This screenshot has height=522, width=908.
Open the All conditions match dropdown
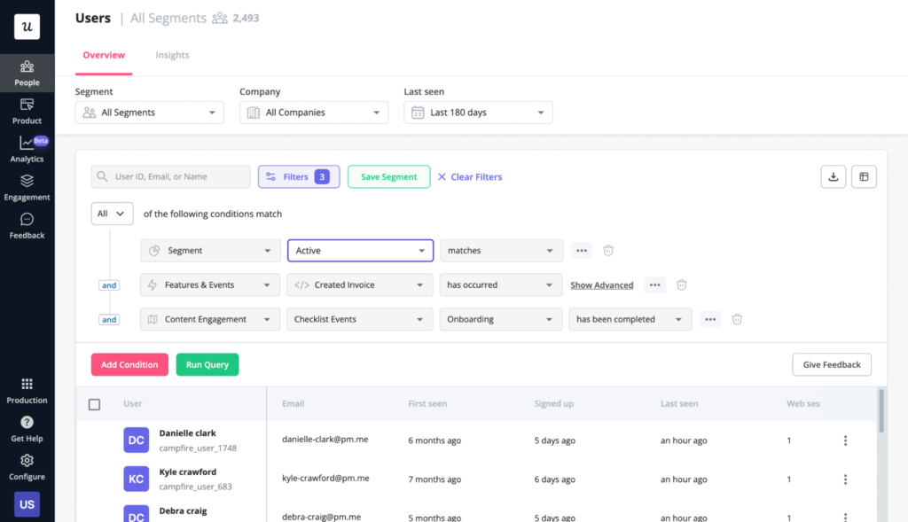(x=112, y=214)
